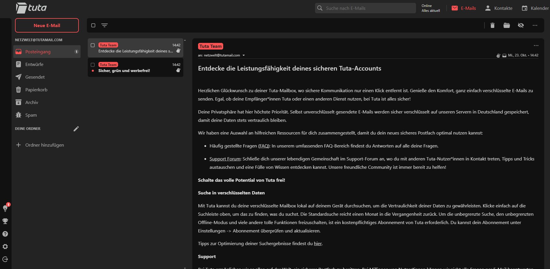
Task: Open help with the question mark icon
Action: (5, 234)
